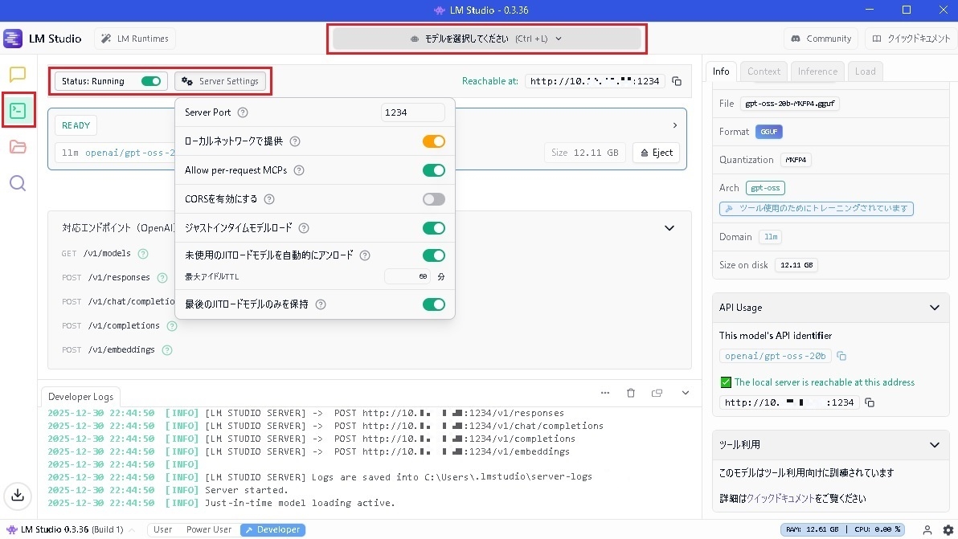The height and width of the screenshot is (539, 958).
Task: Copy the Reachable at server address
Action: [x=677, y=81]
